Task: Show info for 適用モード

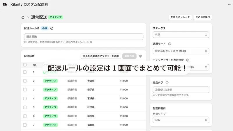Action: [170, 44]
